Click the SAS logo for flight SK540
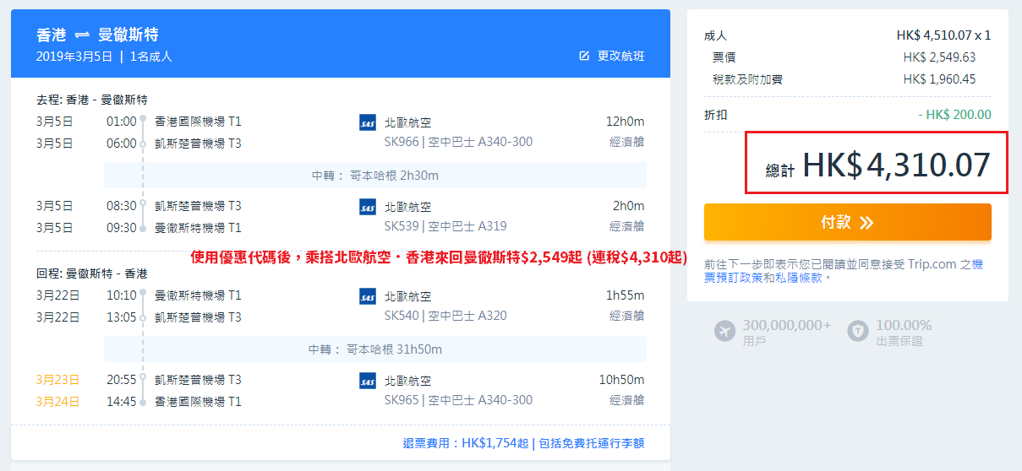Viewport: 1022px width, 471px height. tap(368, 296)
